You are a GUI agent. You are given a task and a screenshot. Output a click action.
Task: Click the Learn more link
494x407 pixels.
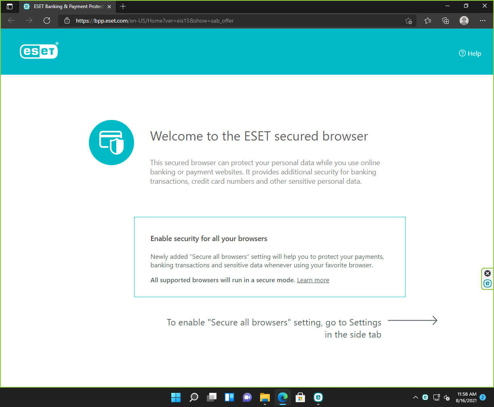tap(313, 280)
